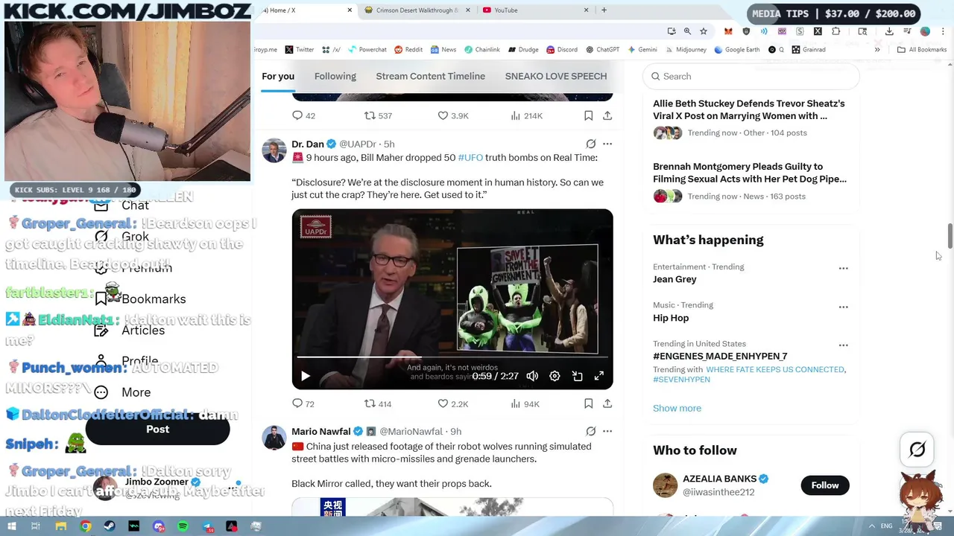Open Grok action on Mario Nawfal's post
This screenshot has width=954, height=536.
click(x=590, y=431)
